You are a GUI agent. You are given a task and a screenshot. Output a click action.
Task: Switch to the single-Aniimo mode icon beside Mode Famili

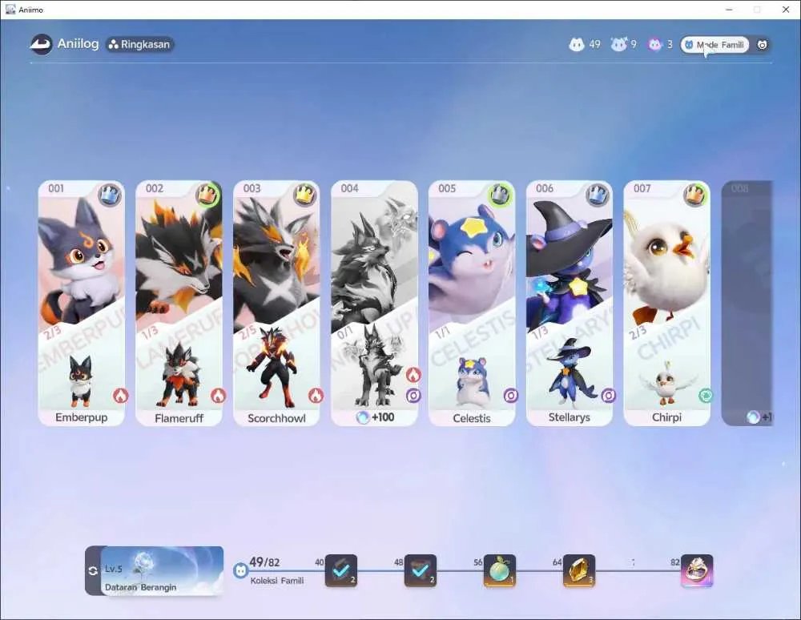[x=762, y=45]
